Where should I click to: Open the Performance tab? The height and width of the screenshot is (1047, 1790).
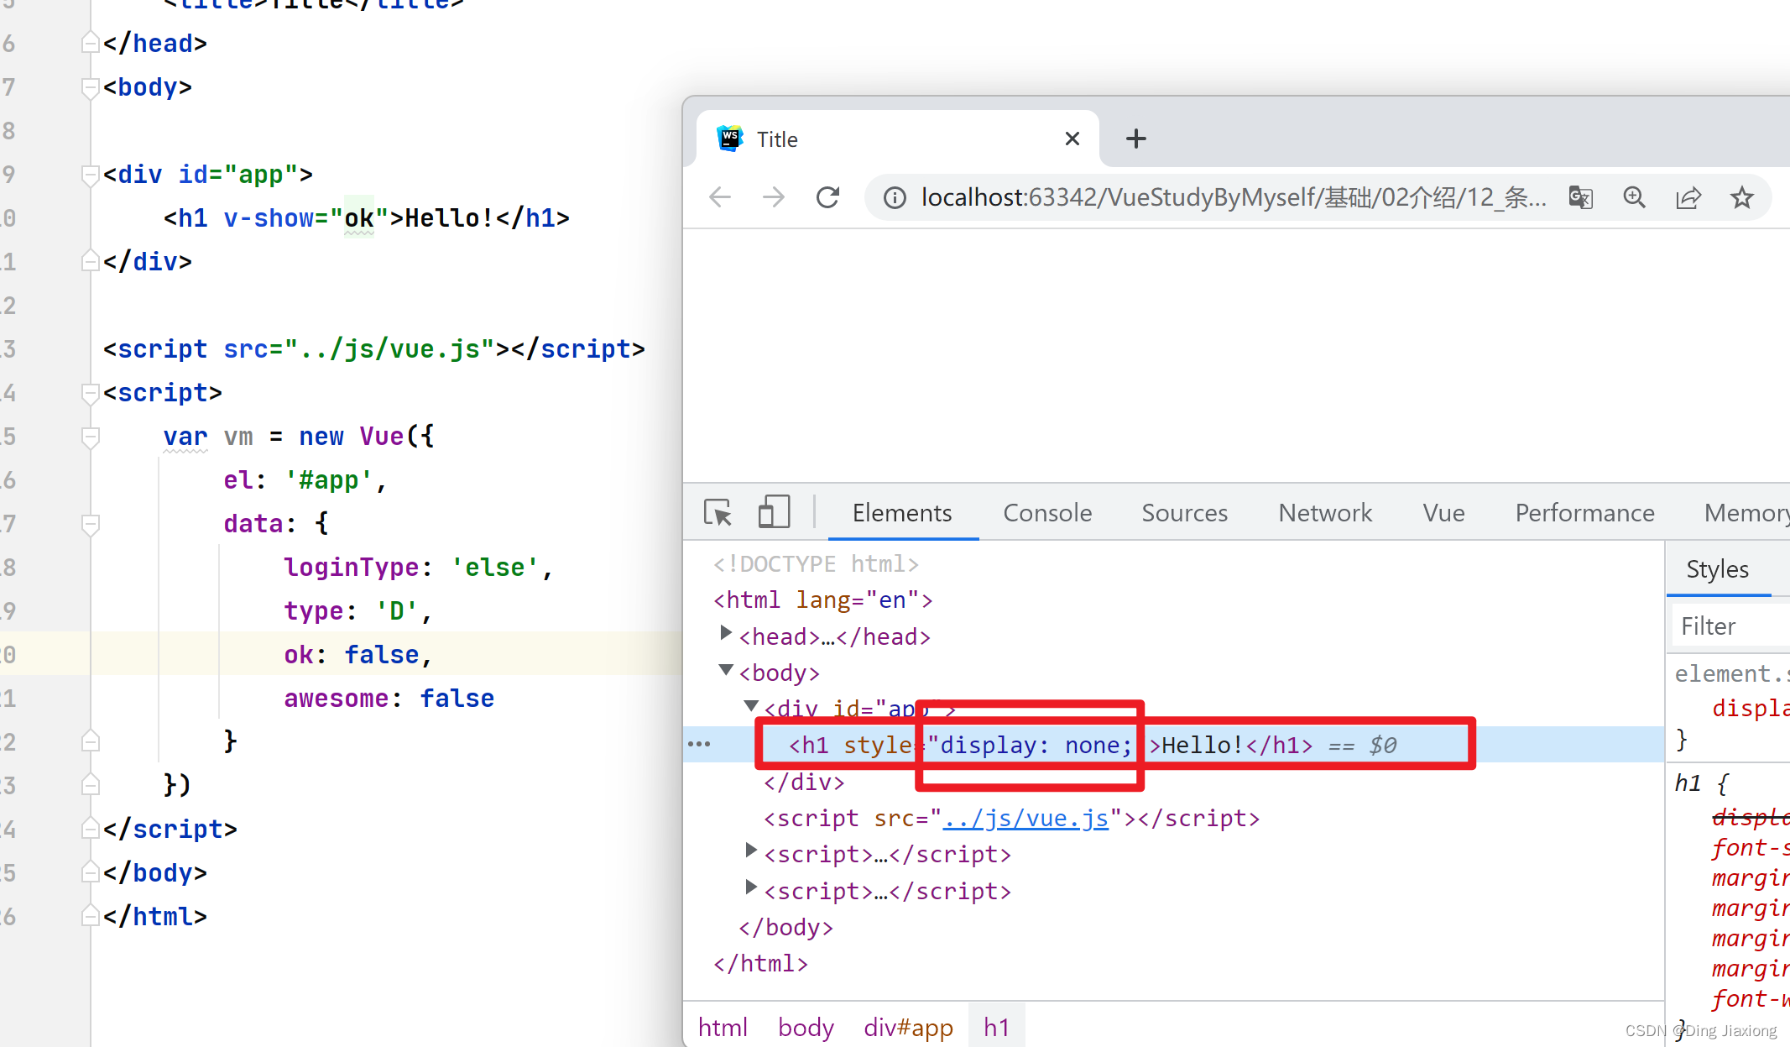[x=1584, y=512]
